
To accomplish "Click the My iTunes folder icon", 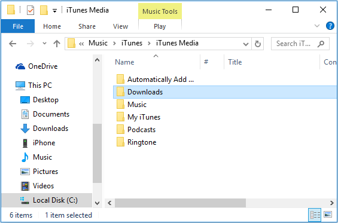I will [x=120, y=117].
